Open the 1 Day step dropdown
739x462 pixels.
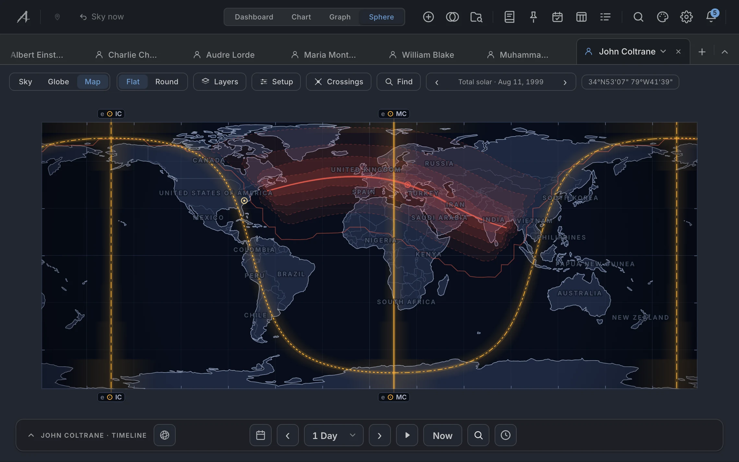(334, 435)
